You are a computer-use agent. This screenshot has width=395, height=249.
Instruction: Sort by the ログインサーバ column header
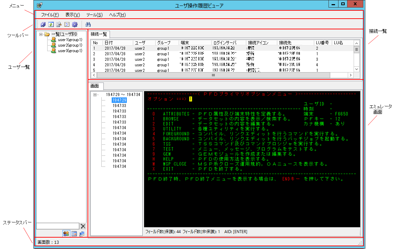(229, 43)
